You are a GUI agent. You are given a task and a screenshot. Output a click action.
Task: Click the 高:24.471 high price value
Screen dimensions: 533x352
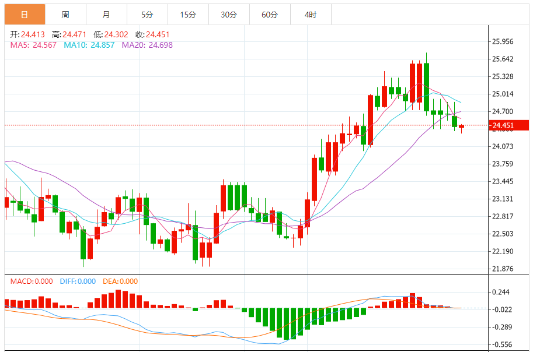coord(69,34)
